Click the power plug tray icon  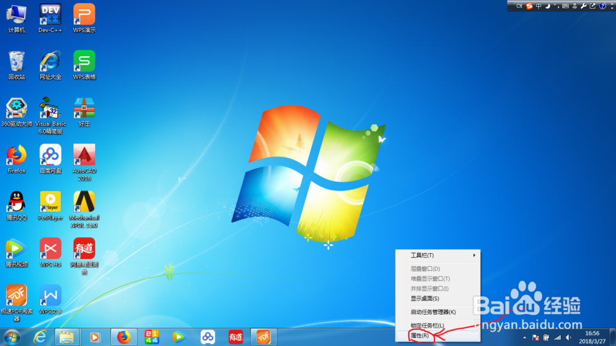[x=546, y=337]
